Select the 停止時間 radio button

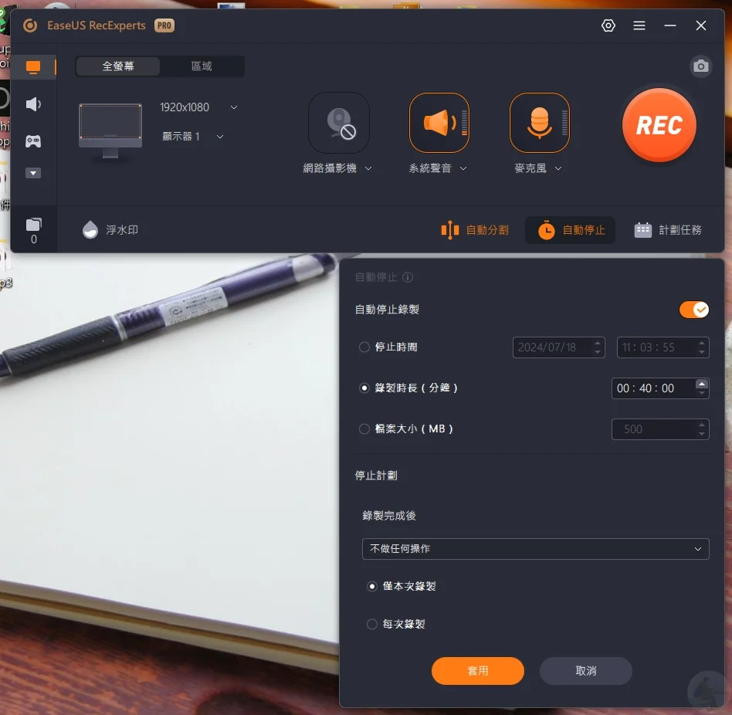[364, 347]
